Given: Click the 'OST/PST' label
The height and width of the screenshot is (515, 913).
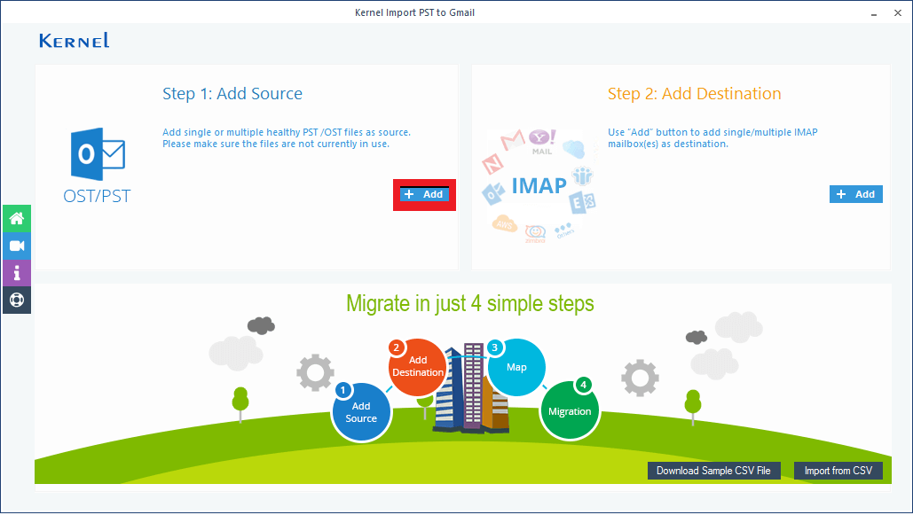Looking at the screenshot, I should (98, 196).
